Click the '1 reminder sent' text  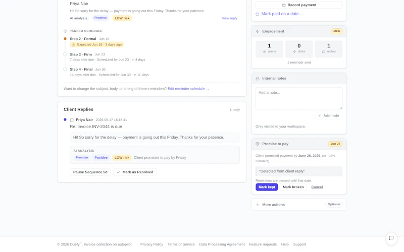[299, 62]
